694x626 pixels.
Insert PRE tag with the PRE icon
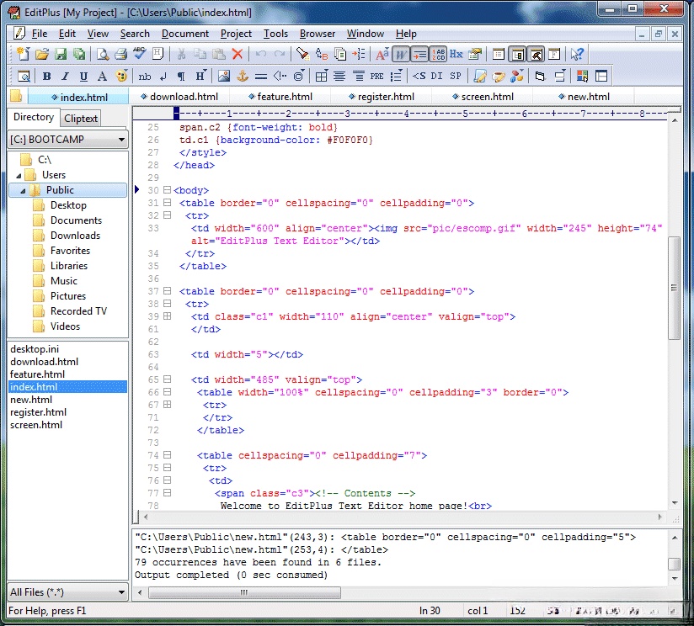point(377,76)
